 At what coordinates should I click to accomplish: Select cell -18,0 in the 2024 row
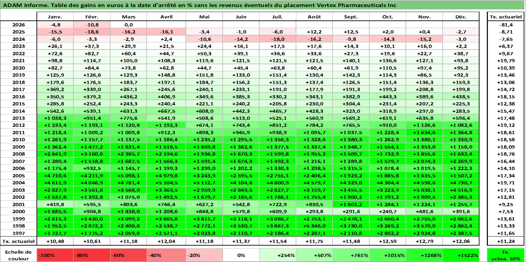click(278, 39)
